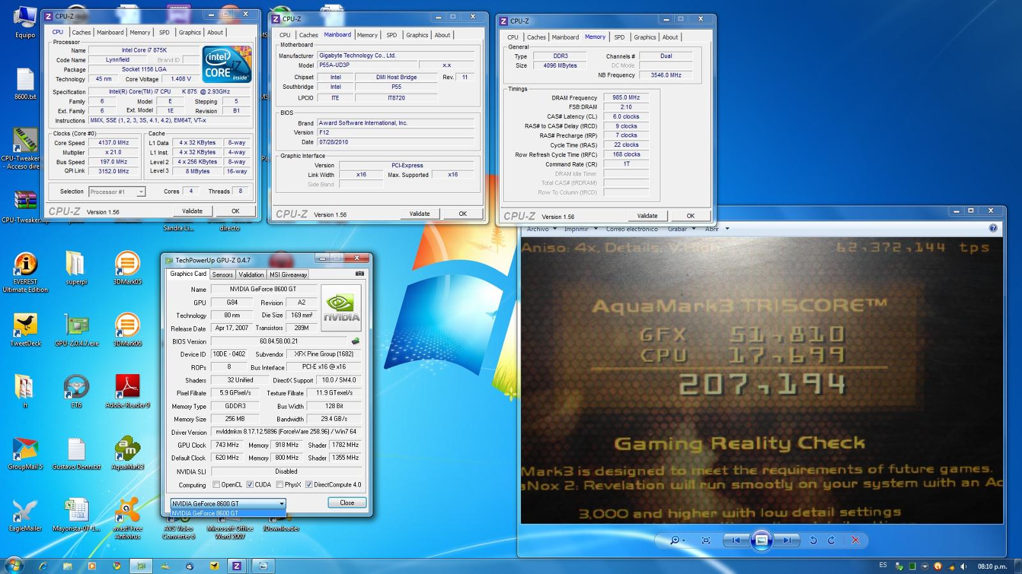
Task: Click GPU-Z screenshot camera icon
Action: (x=360, y=274)
